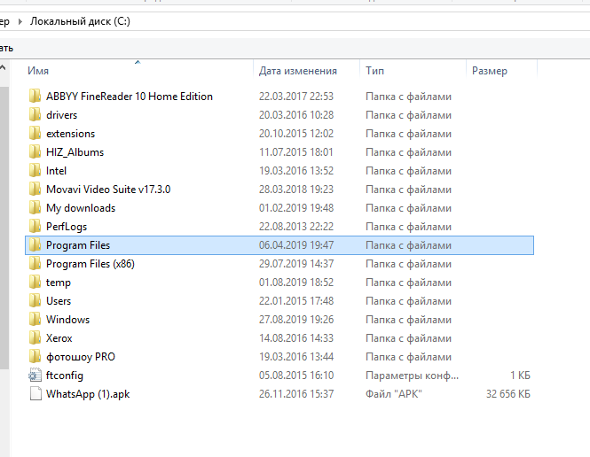Select the PerfLogs folder name
590x457 pixels.
click(x=67, y=227)
